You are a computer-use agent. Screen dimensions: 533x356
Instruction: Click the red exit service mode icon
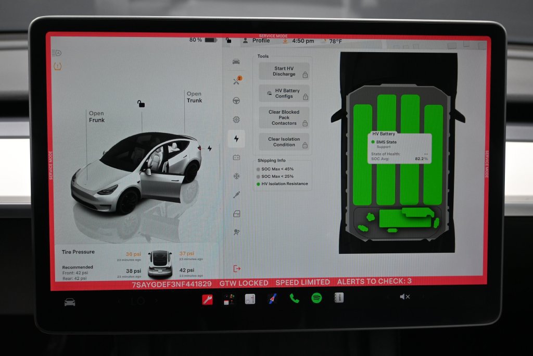237,268
